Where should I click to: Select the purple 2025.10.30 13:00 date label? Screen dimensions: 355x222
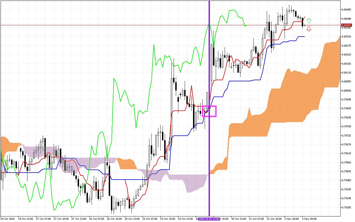click(209, 219)
